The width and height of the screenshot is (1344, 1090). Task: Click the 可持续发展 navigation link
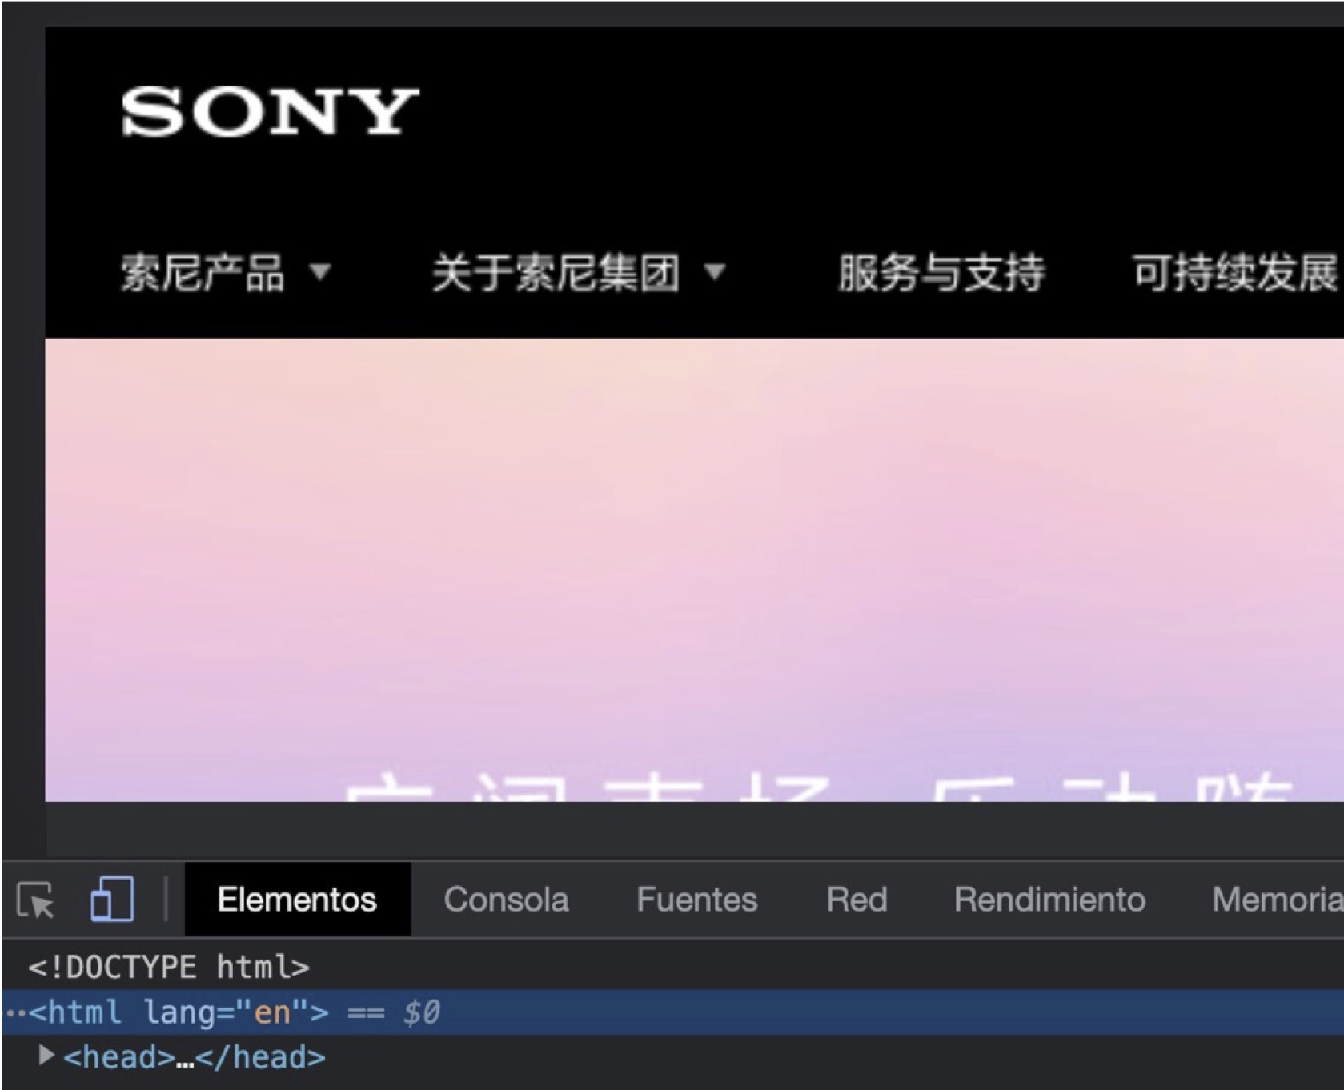click(1234, 273)
